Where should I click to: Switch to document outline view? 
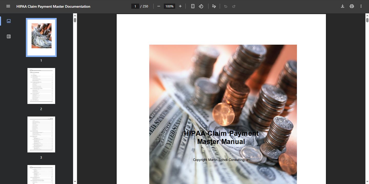tap(9, 36)
